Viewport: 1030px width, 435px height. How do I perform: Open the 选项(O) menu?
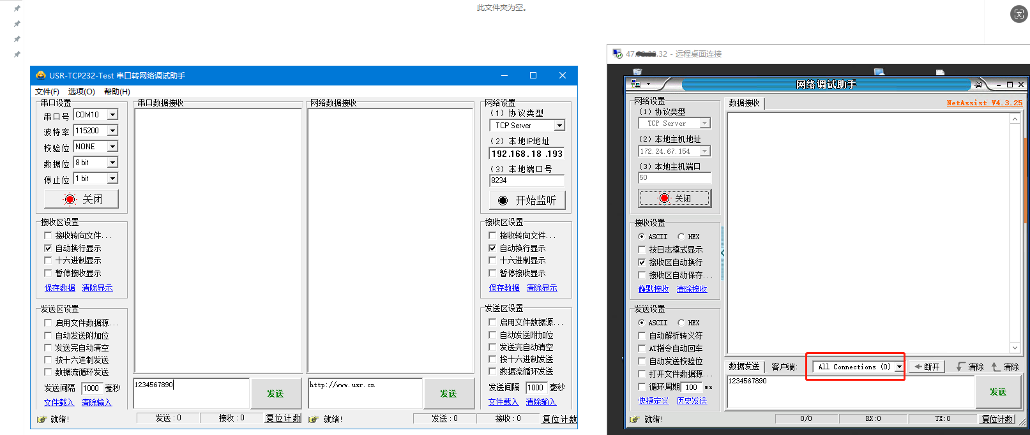tap(81, 92)
